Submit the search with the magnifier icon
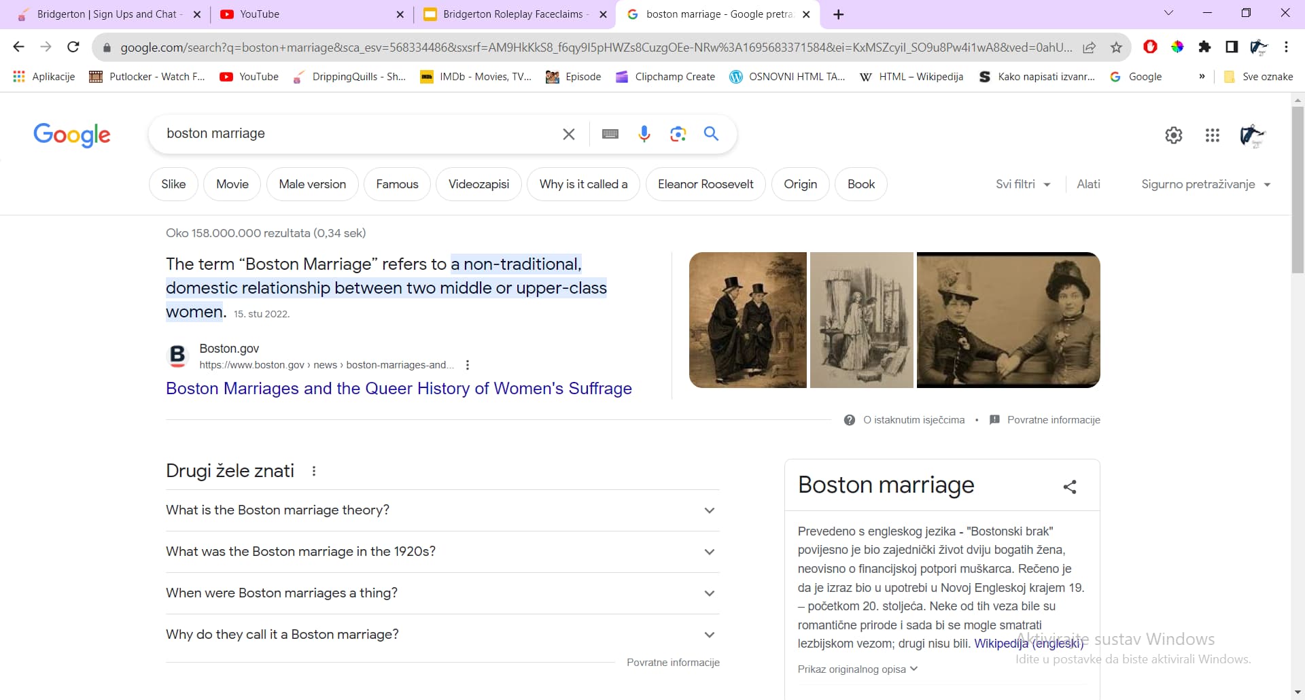The width and height of the screenshot is (1305, 700). (x=711, y=134)
